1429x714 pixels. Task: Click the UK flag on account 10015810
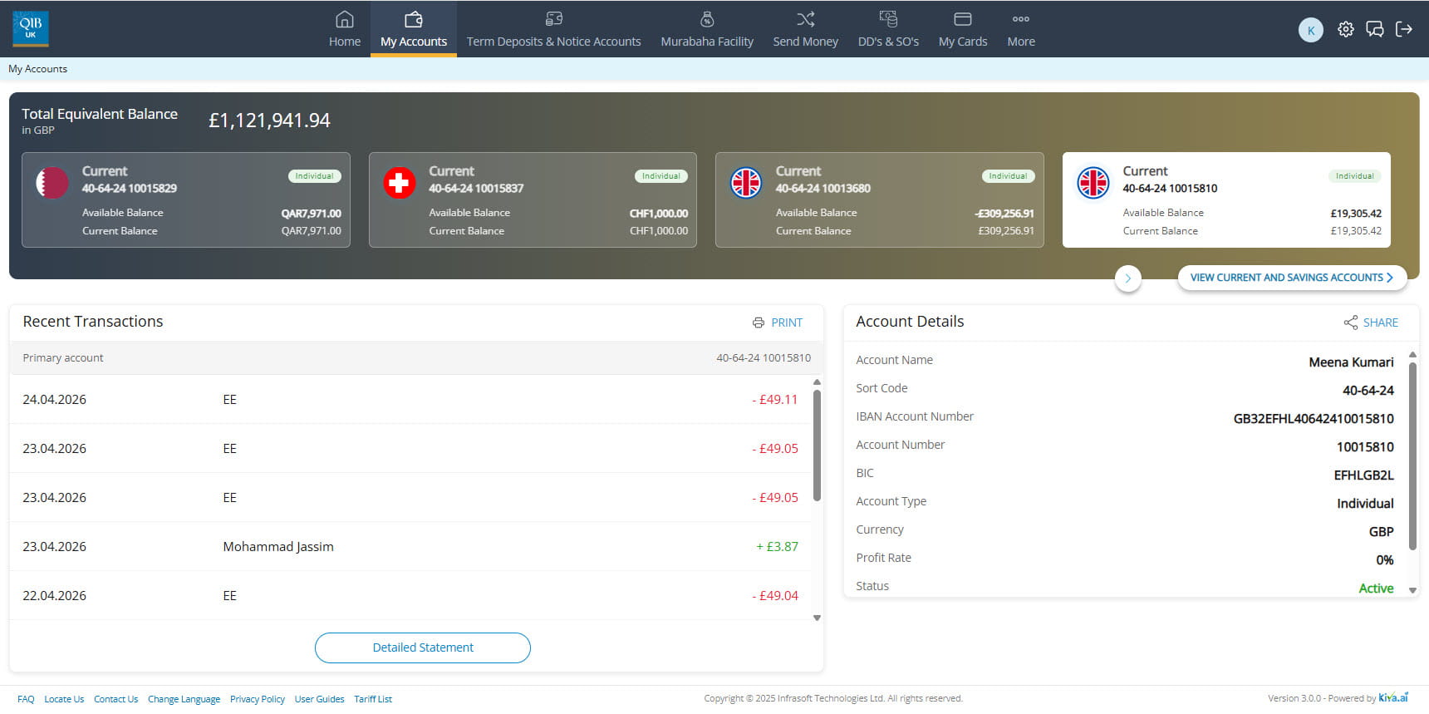coord(1093,183)
